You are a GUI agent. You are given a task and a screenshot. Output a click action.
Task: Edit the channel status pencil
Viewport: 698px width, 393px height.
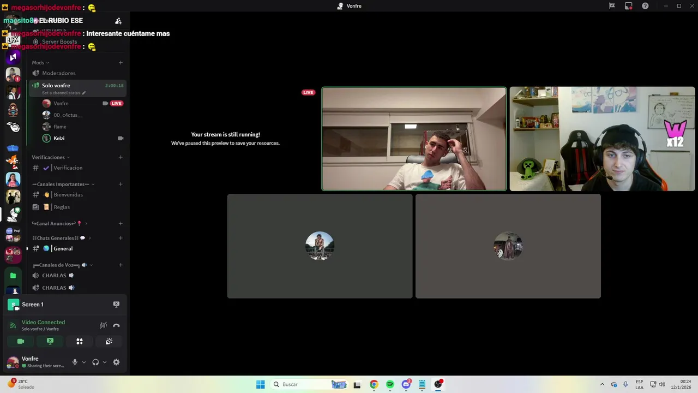click(x=84, y=93)
